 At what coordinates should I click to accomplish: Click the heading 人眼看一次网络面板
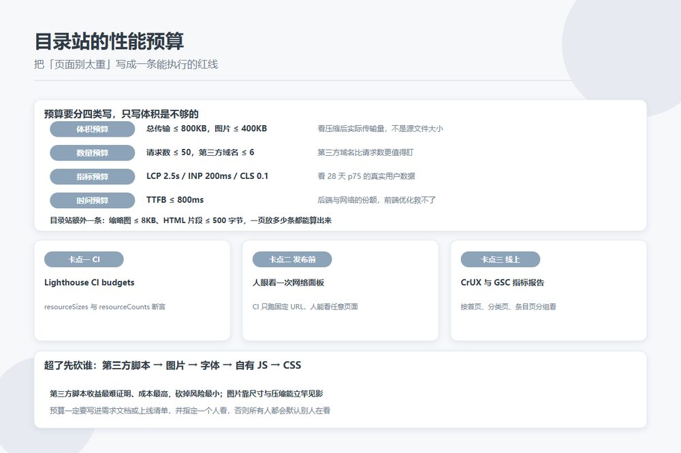(288, 282)
